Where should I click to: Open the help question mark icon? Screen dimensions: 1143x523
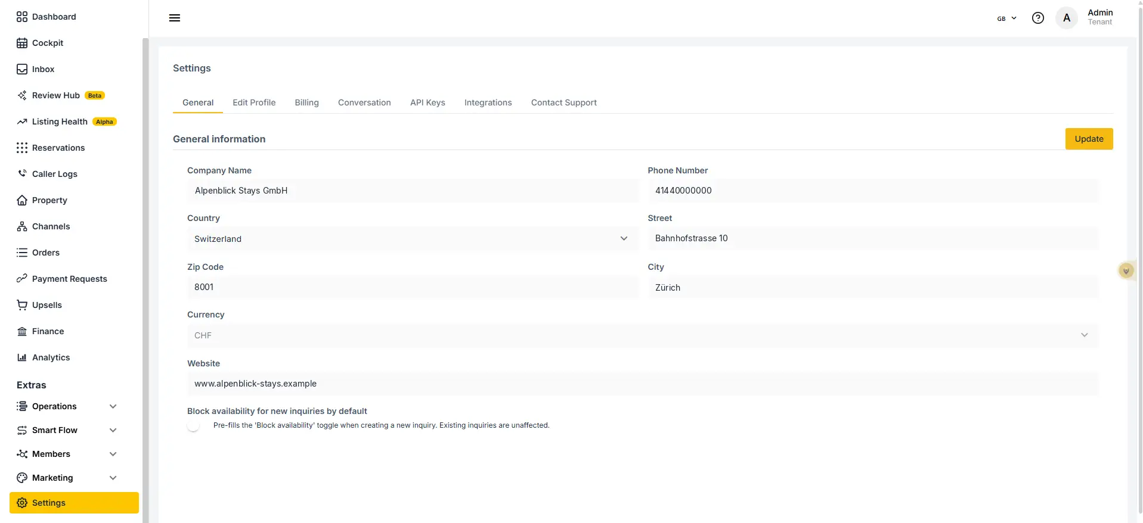pyautogui.click(x=1038, y=18)
